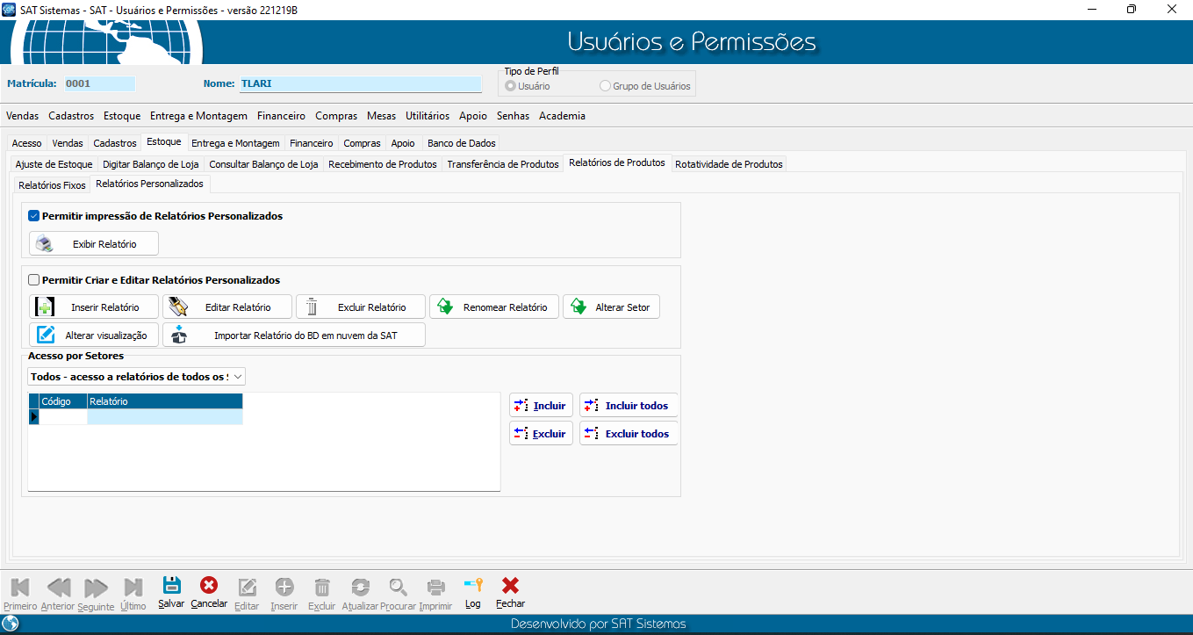The height and width of the screenshot is (635, 1193).
Task: Switch to the Relatórios Fixos tab
Action: (x=52, y=185)
